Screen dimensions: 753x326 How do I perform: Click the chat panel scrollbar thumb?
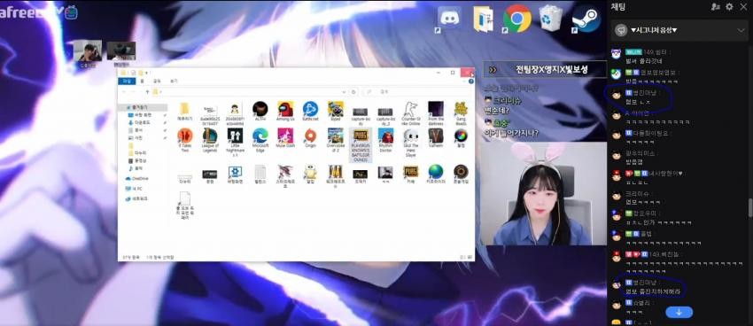(x=749, y=207)
